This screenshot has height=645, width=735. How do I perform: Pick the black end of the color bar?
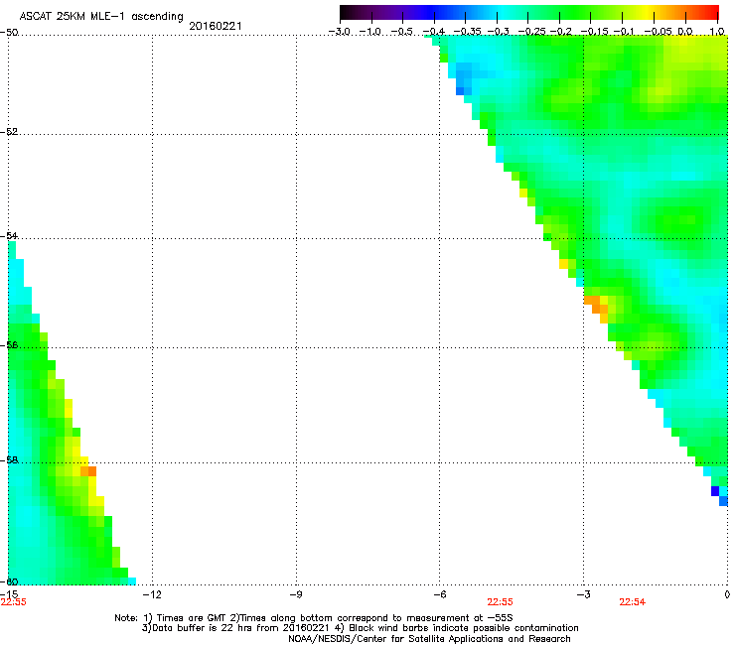coord(347,13)
